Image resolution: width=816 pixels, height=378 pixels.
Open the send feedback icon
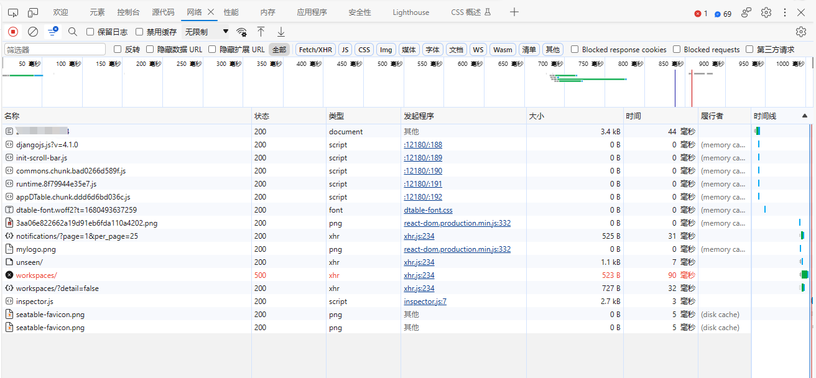point(746,12)
